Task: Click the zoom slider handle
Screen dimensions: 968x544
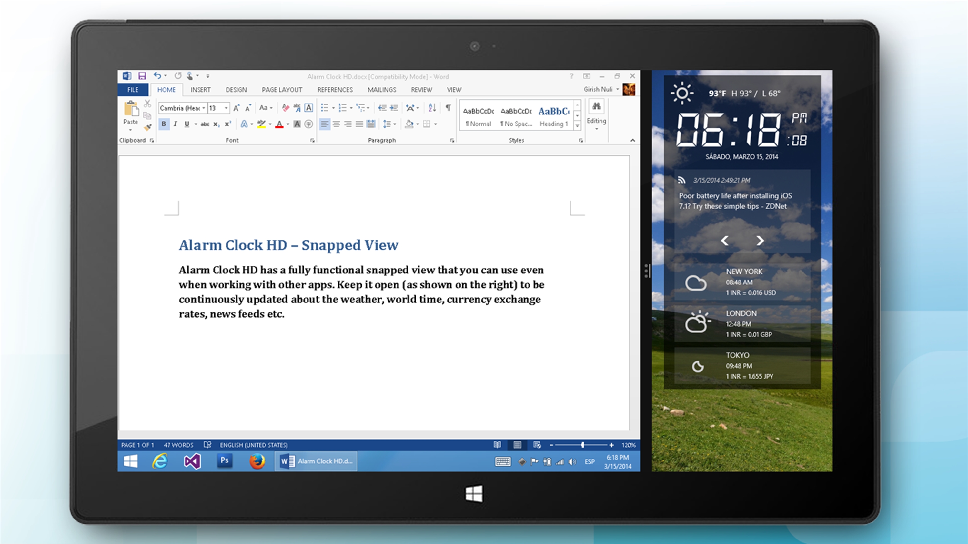Action: pos(582,445)
